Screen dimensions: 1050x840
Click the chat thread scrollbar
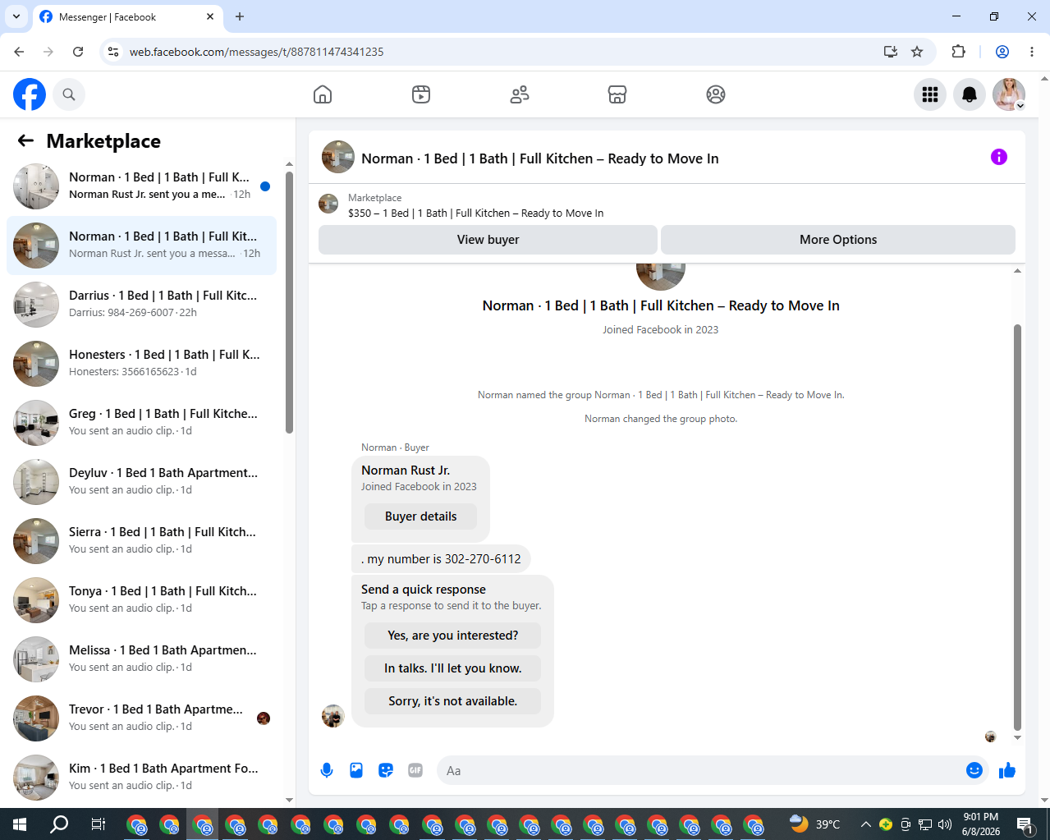[1017, 526]
